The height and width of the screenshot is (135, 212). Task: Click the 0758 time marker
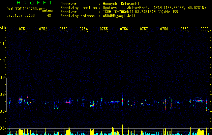click(x=164, y=29)
